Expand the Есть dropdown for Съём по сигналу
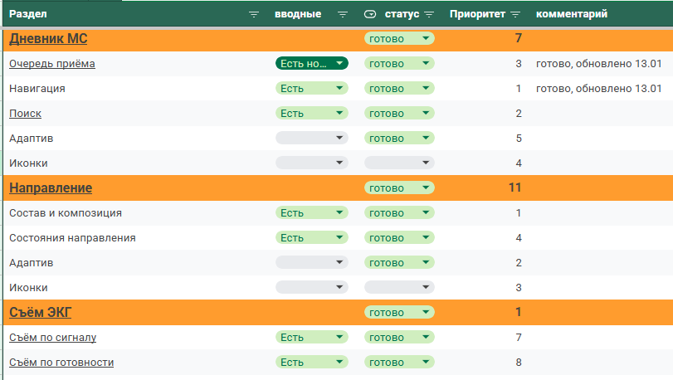The width and height of the screenshot is (673, 380). pos(312,337)
